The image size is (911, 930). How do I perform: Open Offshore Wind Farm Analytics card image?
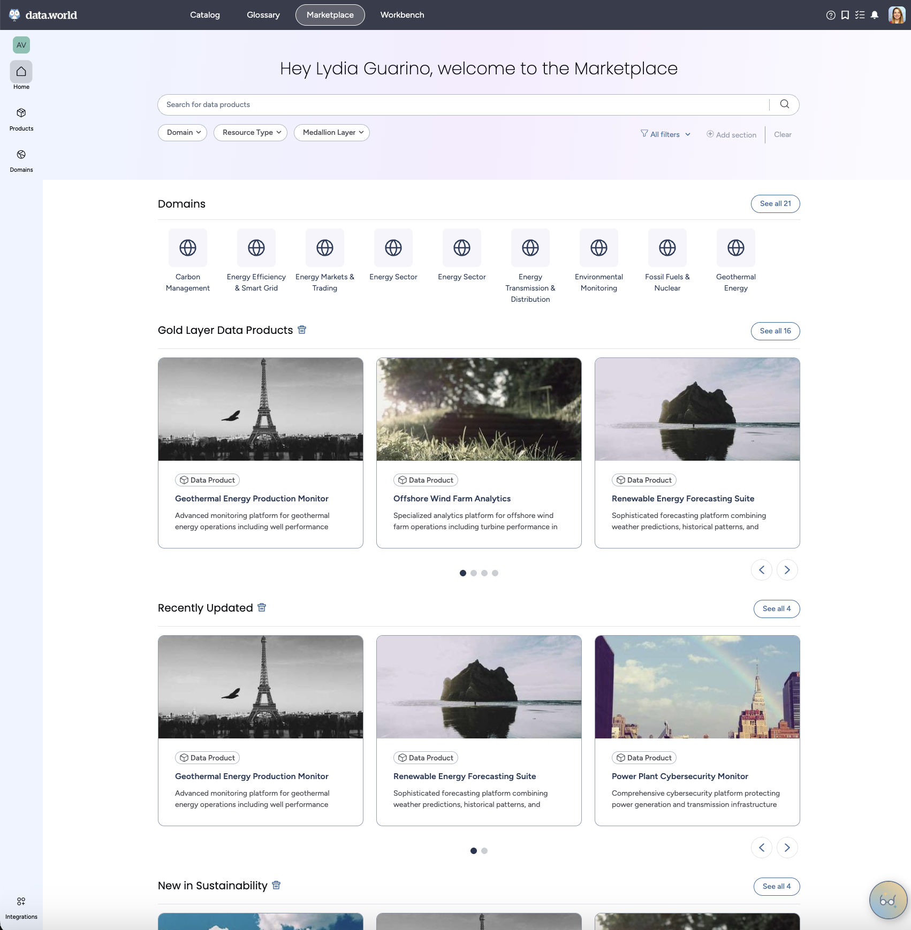click(479, 409)
